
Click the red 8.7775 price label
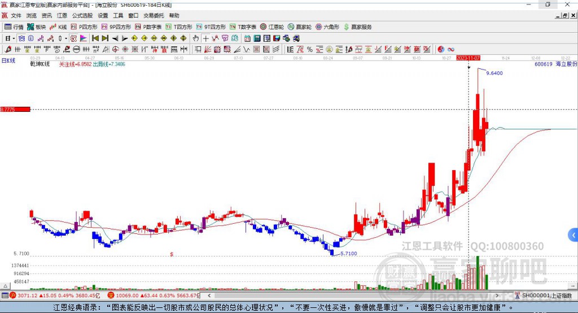[15, 110]
